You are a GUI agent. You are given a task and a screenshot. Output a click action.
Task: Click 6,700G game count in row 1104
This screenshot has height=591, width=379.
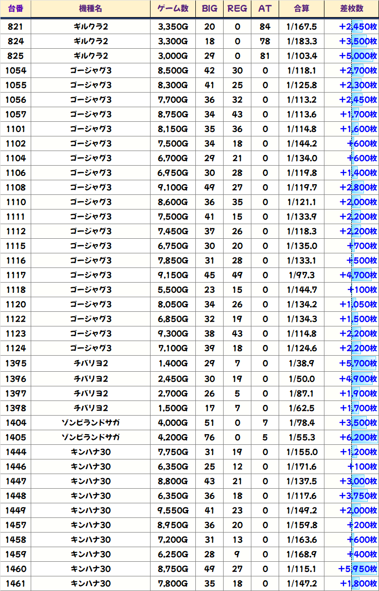(173, 158)
